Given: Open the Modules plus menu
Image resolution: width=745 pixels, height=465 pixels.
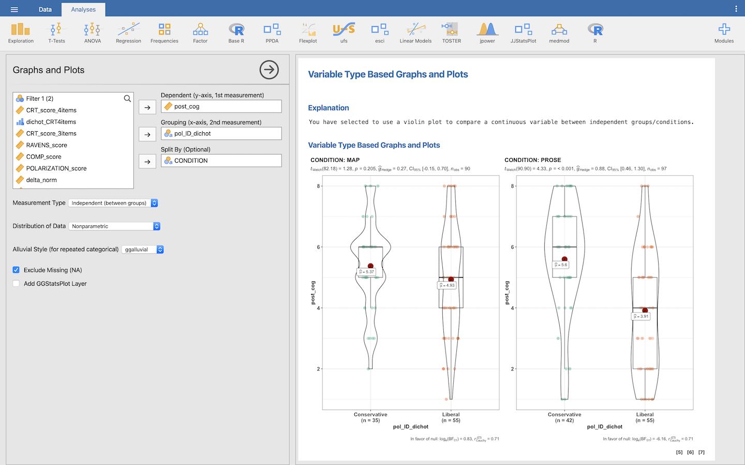Looking at the screenshot, I should (x=724, y=33).
